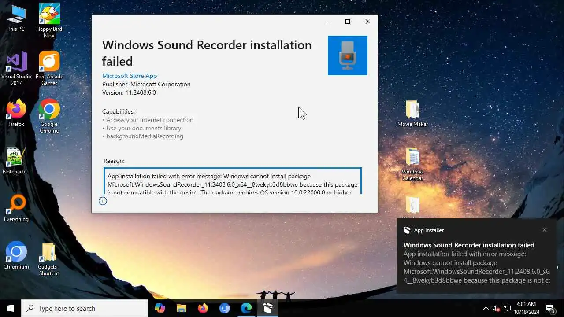
Task: Minimize the App Installer window
Action: pos(327,22)
